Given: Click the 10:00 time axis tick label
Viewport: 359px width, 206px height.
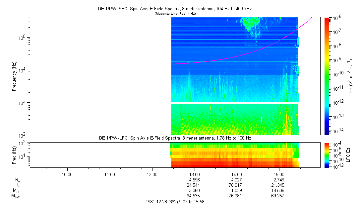Looking at the screenshot, I should point(67,174).
